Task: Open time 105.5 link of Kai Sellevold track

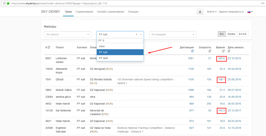Action: pyautogui.click(x=221, y=110)
